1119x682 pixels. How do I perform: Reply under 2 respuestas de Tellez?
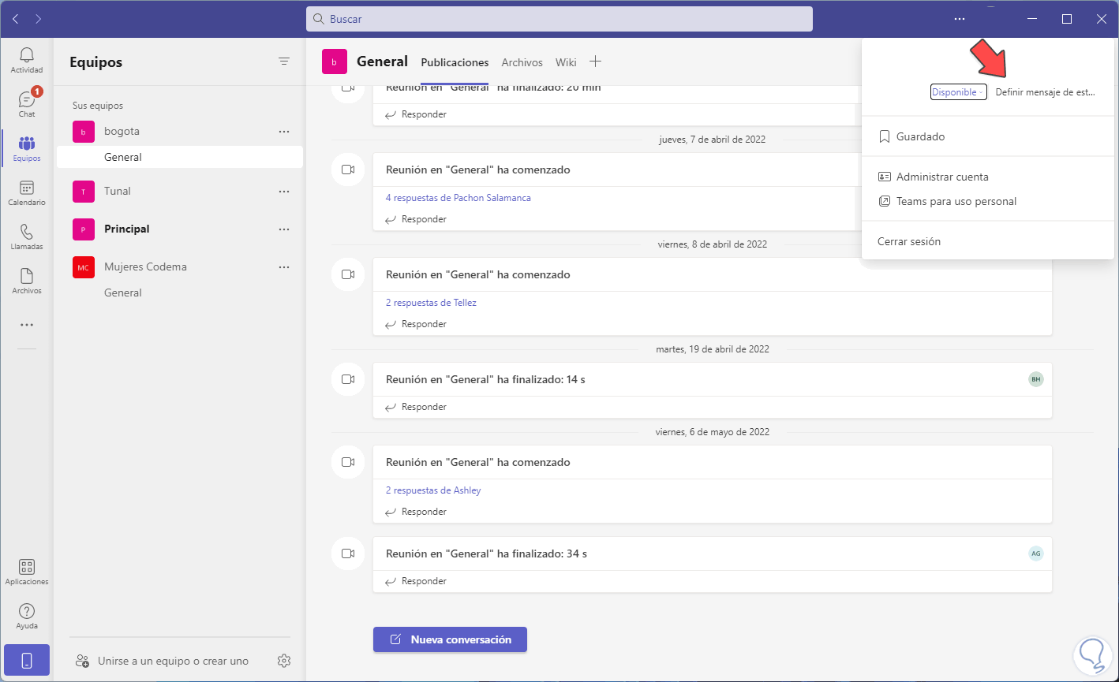tap(416, 324)
